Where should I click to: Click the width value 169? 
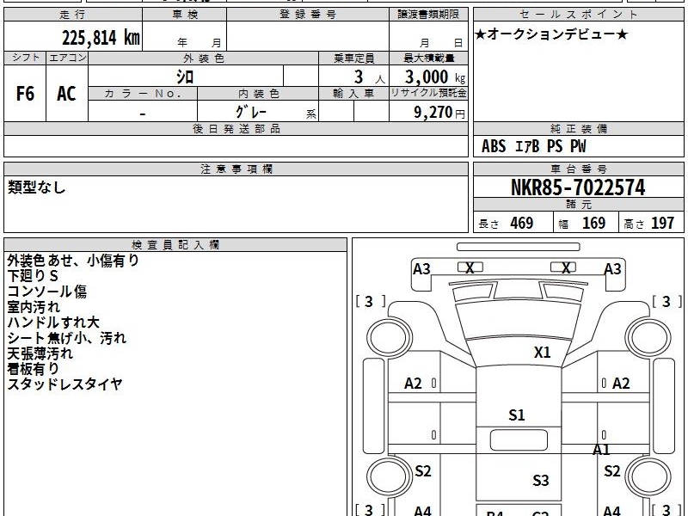tap(593, 223)
